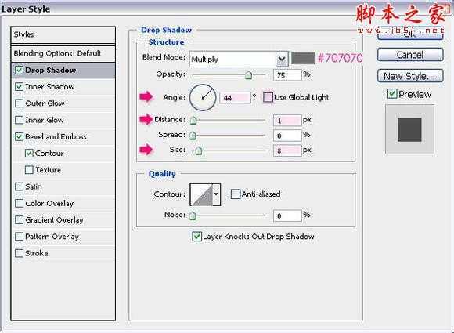The height and width of the screenshot is (333, 454).
Task: Open the Styles panel entry
Action: coord(63,34)
